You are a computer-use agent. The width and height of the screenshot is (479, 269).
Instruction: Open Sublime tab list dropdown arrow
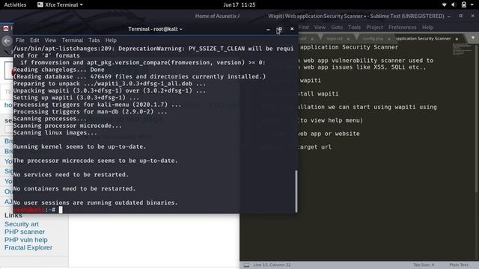pyautogui.click(x=473, y=38)
